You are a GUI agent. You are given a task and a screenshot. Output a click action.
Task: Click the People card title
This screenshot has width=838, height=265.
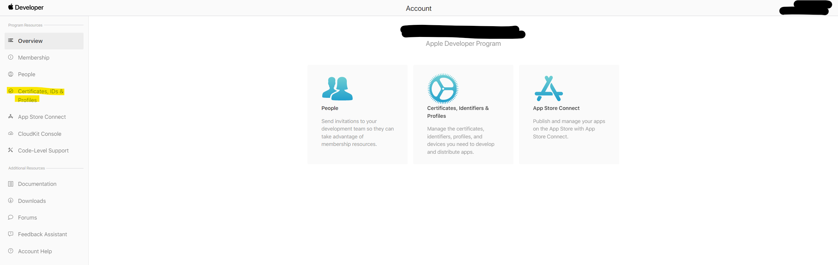330,108
